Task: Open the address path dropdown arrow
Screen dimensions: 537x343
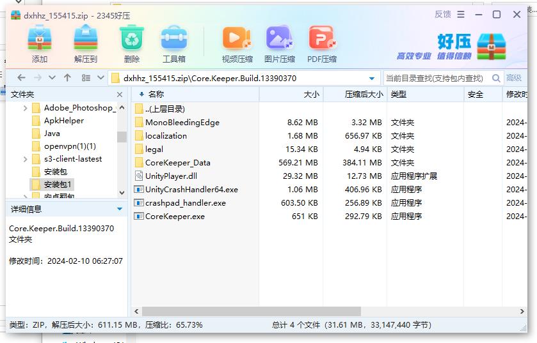Action: (x=372, y=79)
